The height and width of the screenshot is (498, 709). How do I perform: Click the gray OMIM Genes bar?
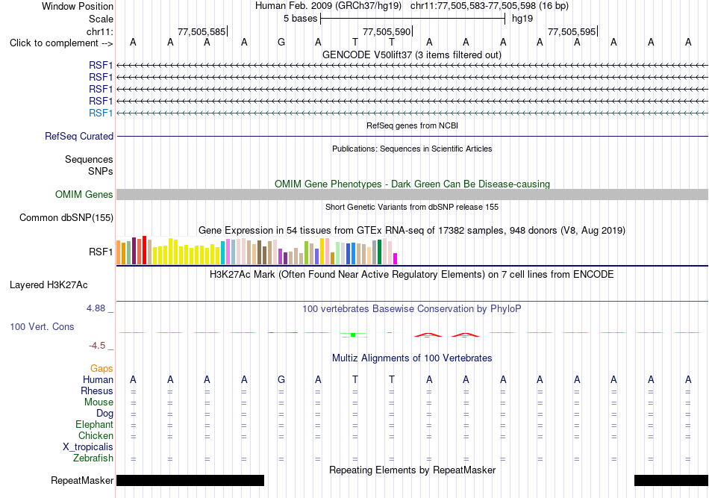tap(412, 194)
